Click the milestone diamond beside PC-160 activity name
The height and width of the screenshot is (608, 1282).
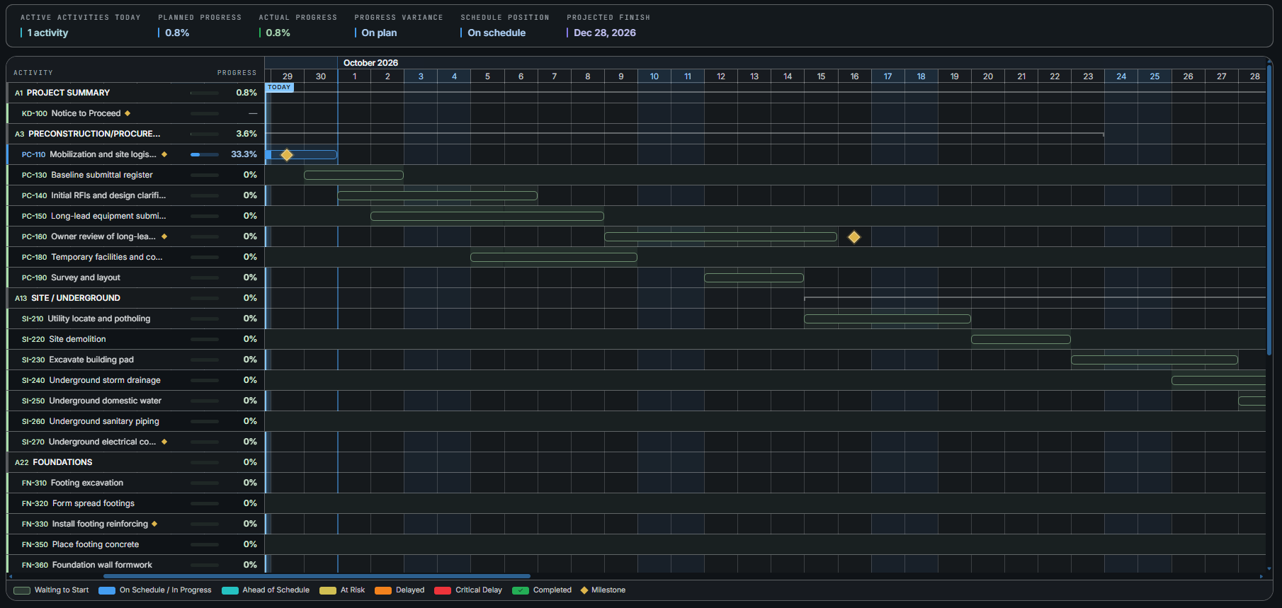tap(164, 236)
